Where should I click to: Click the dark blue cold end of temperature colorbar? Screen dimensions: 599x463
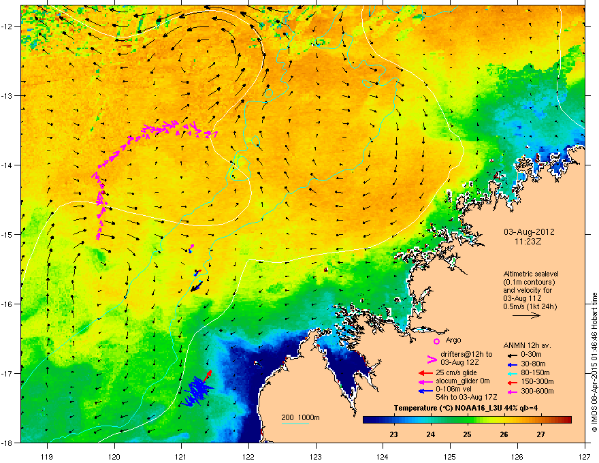click(372, 420)
